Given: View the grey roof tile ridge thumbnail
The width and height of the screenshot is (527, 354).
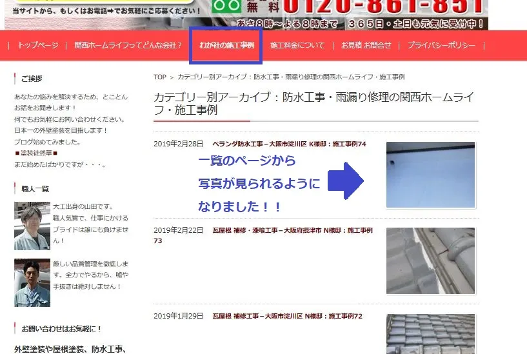Looking at the screenshot, I should pyautogui.click(x=430, y=261).
